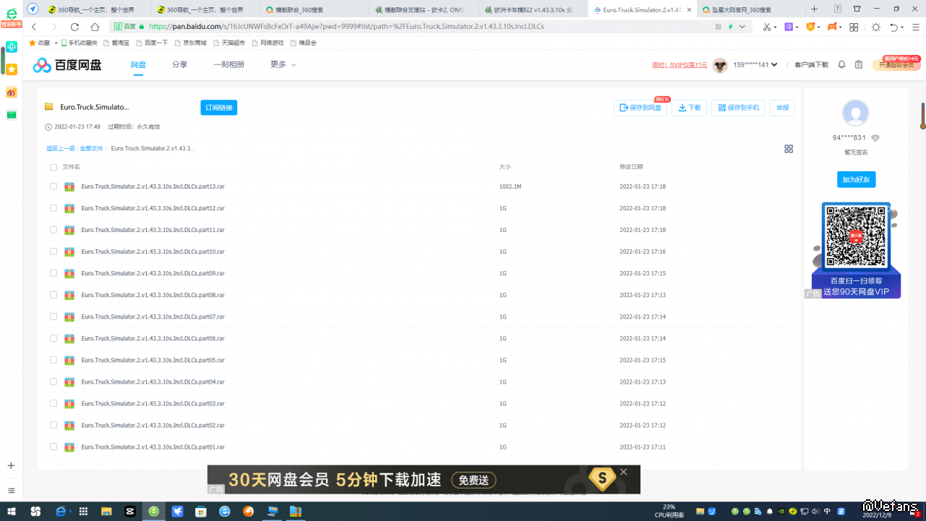Reload the page with refresh icon
Screen dimensions: 926x521
(x=74, y=27)
